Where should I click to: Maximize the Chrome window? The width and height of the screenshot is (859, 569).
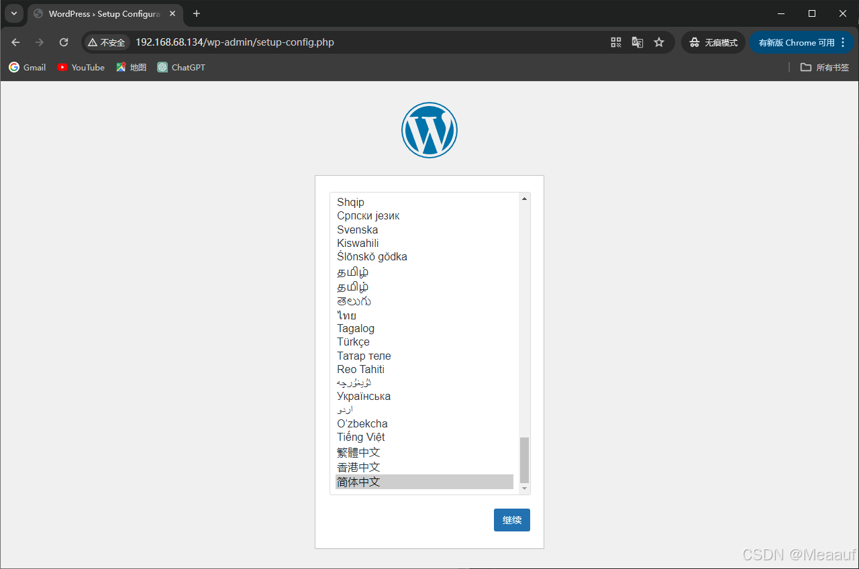click(x=812, y=13)
